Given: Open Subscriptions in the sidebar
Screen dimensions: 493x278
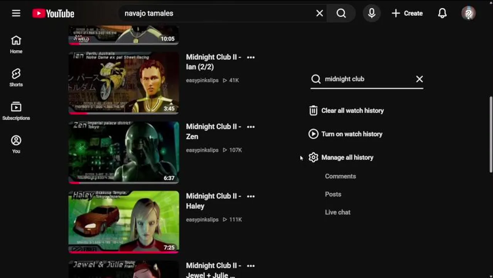Looking at the screenshot, I should 16,111.
